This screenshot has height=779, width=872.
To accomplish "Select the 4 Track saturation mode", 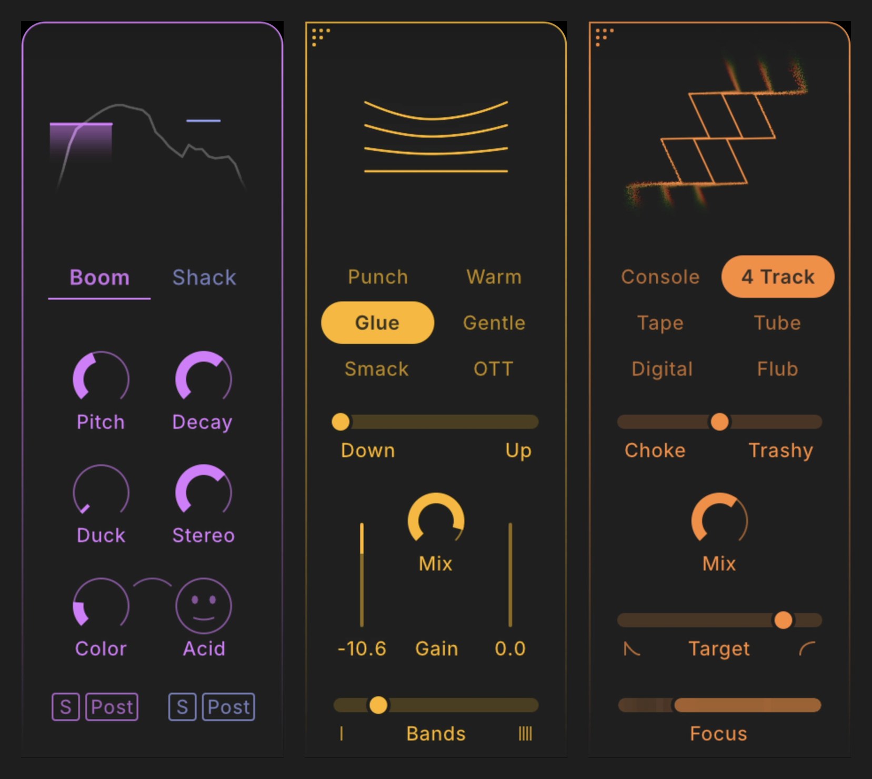I will (x=778, y=277).
